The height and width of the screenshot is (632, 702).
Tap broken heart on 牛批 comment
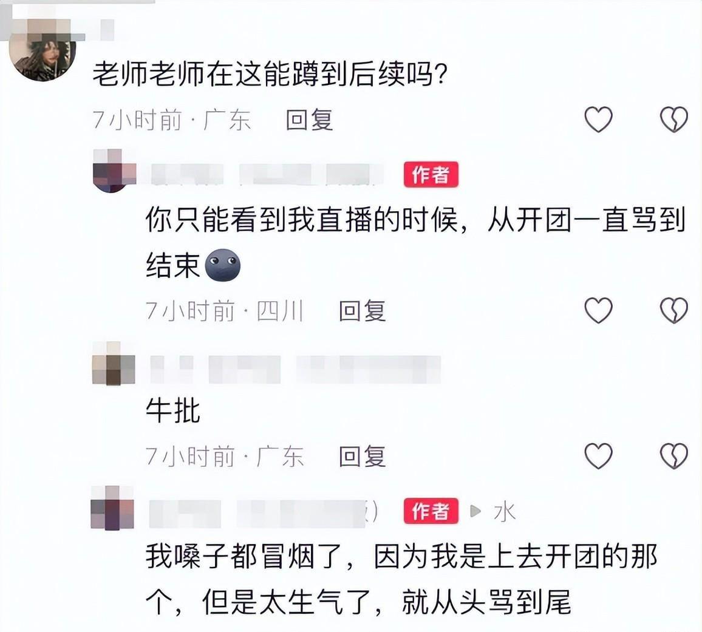pyautogui.click(x=674, y=456)
